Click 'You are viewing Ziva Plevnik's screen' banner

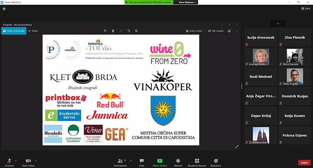(x=149, y=2)
